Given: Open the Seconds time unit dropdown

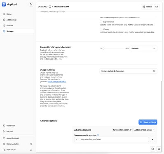Looking at the screenshot, I should (x=143, y=48).
